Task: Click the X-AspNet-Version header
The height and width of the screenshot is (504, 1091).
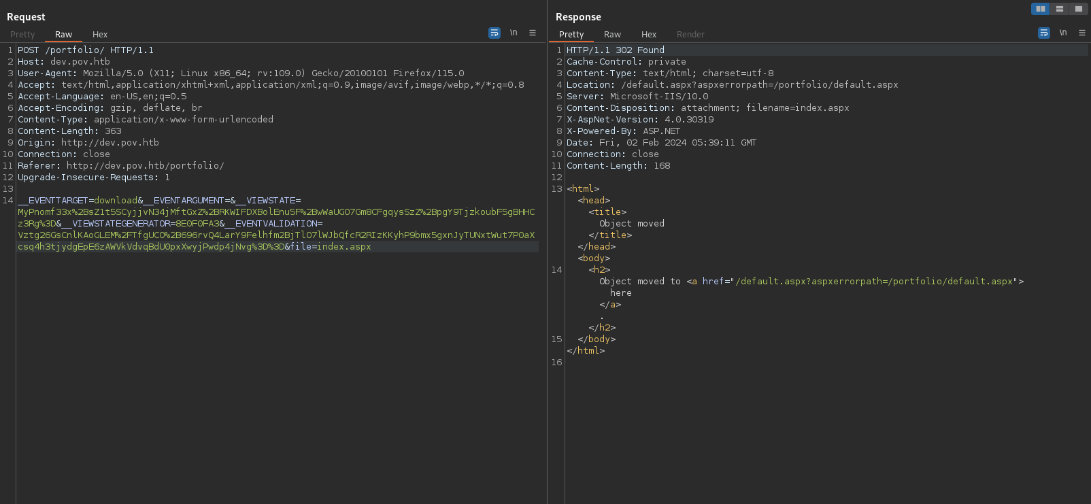Action: tap(640, 120)
